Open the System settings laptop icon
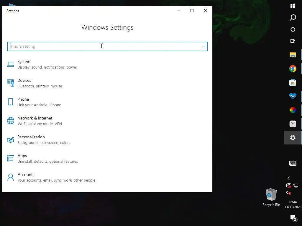 point(11,64)
